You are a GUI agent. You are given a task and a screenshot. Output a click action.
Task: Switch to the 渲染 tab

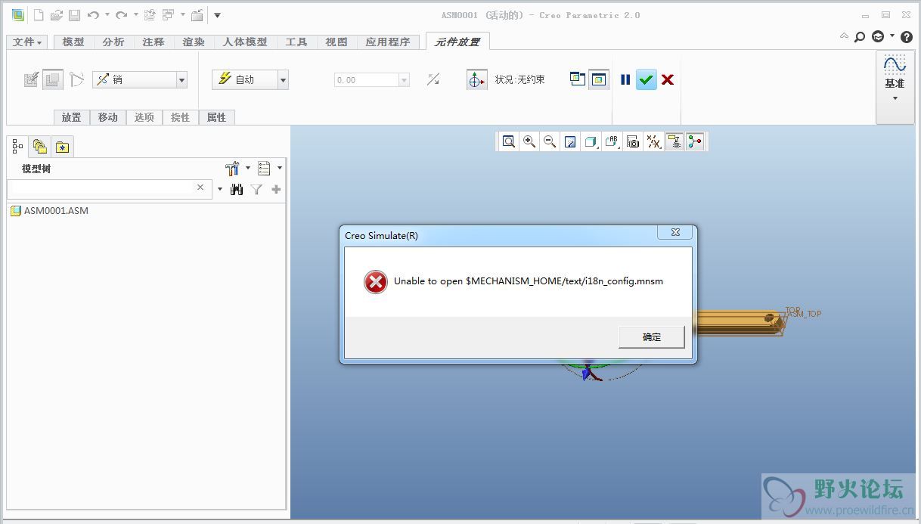pos(194,42)
